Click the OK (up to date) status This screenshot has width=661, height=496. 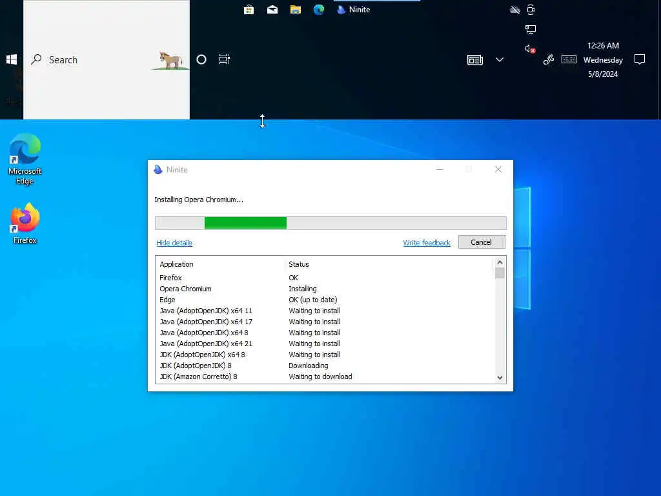click(x=313, y=300)
